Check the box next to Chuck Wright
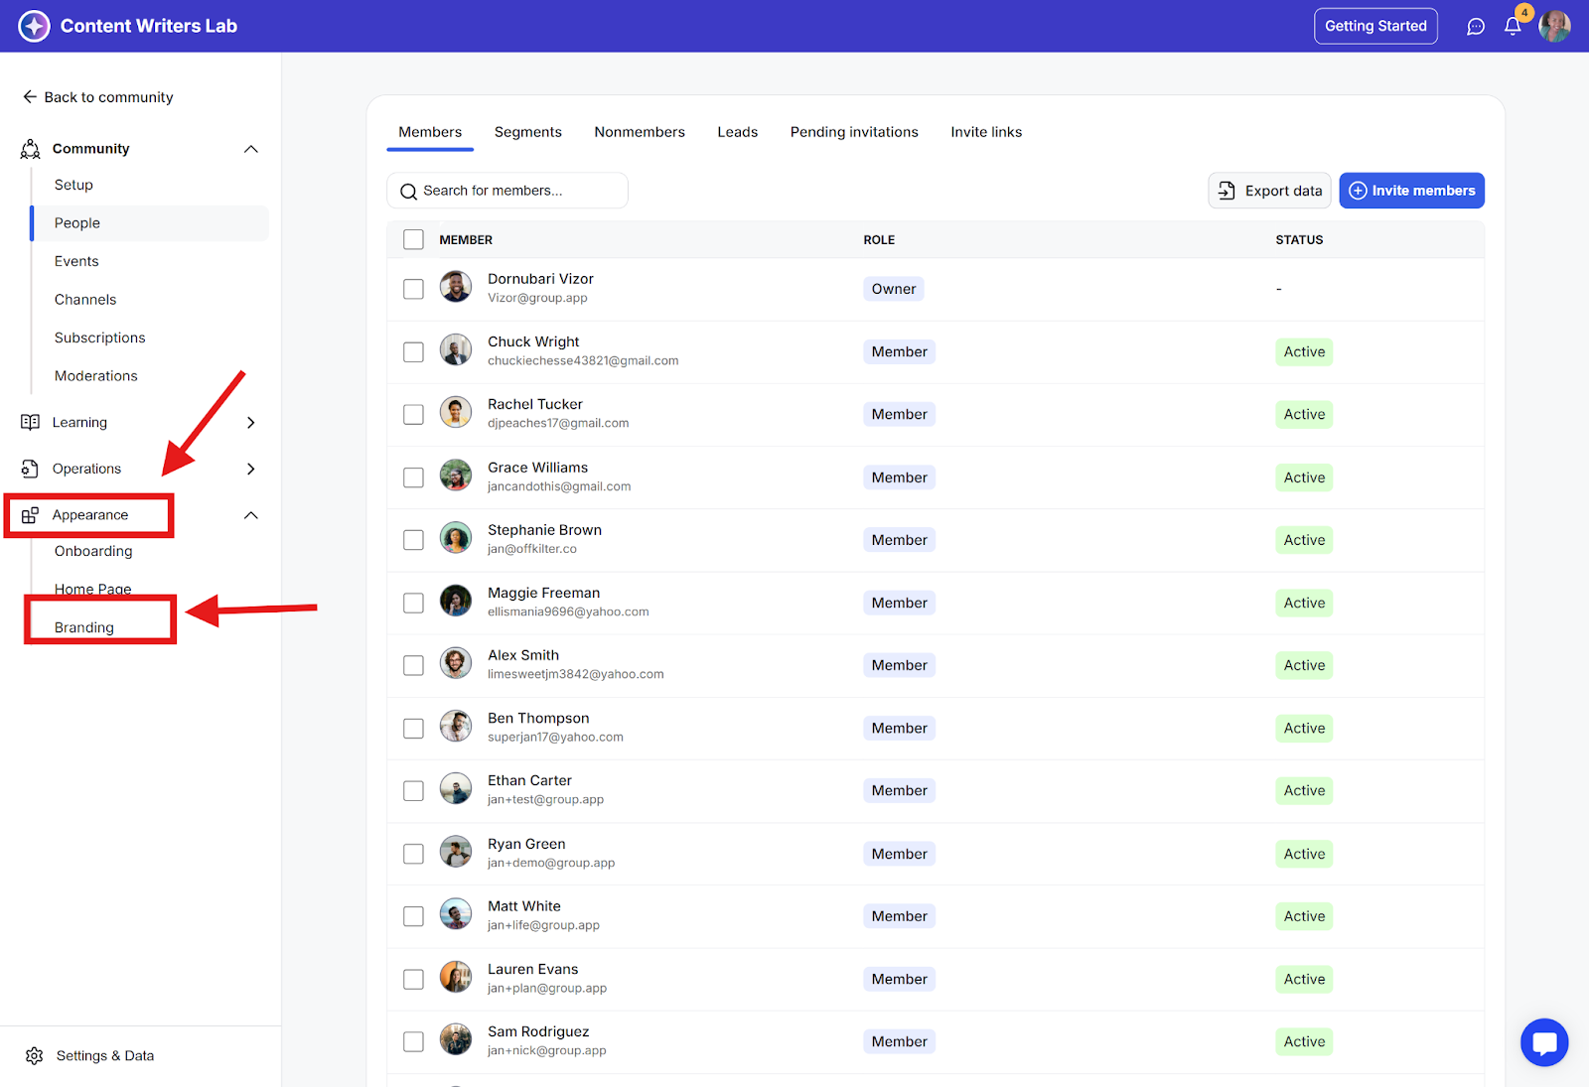The width and height of the screenshot is (1589, 1087). click(413, 351)
